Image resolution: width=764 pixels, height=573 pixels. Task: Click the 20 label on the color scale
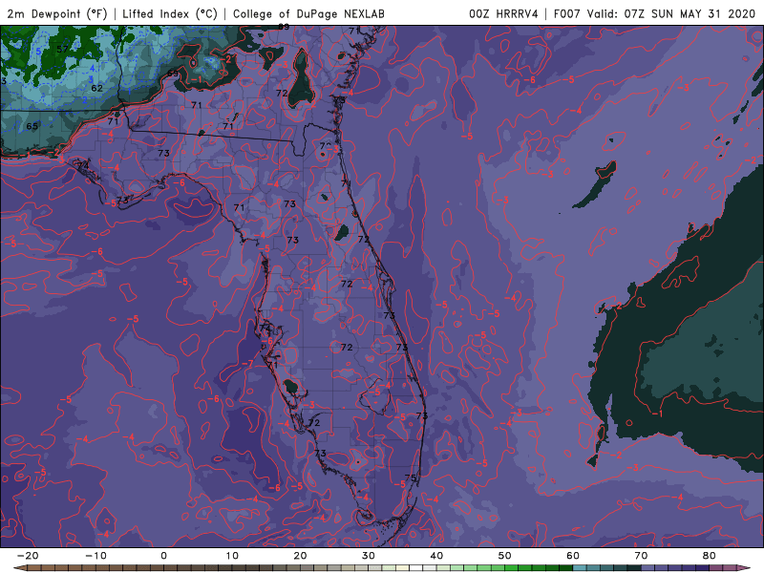pos(300,556)
